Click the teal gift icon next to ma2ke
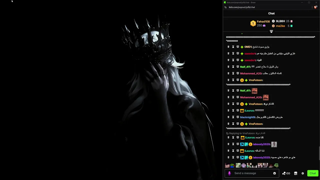Viewport: 320px width, 180px height. 291,26
